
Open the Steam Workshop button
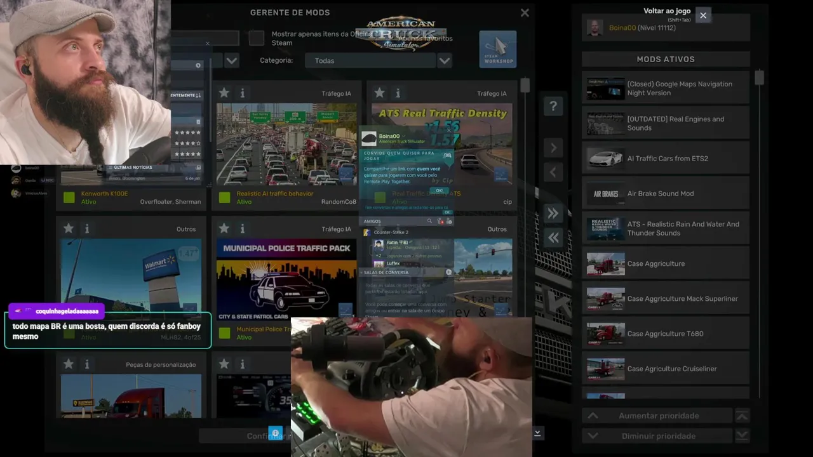coord(498,49)
